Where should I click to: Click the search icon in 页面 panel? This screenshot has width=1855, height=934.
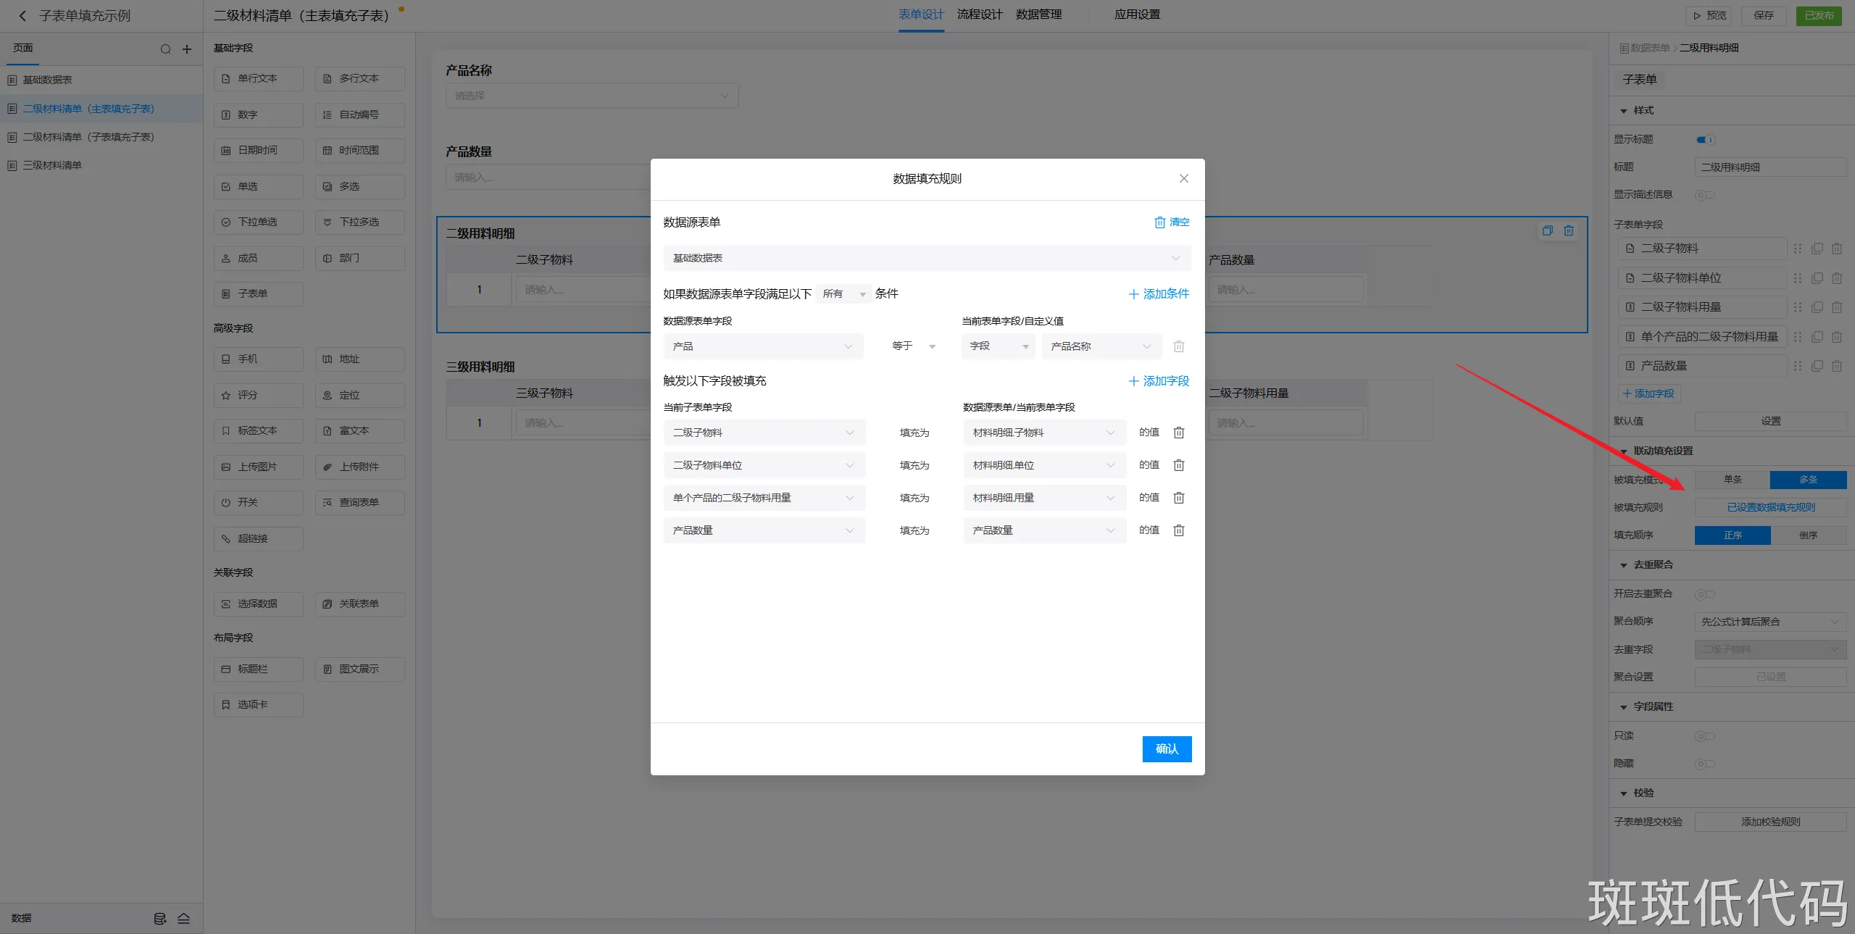pos(165,49)
